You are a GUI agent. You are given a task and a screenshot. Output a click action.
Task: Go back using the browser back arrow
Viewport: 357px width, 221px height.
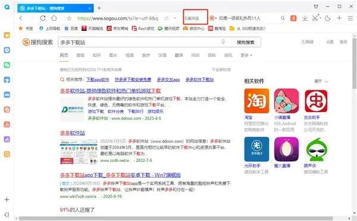tap(21, 18)
